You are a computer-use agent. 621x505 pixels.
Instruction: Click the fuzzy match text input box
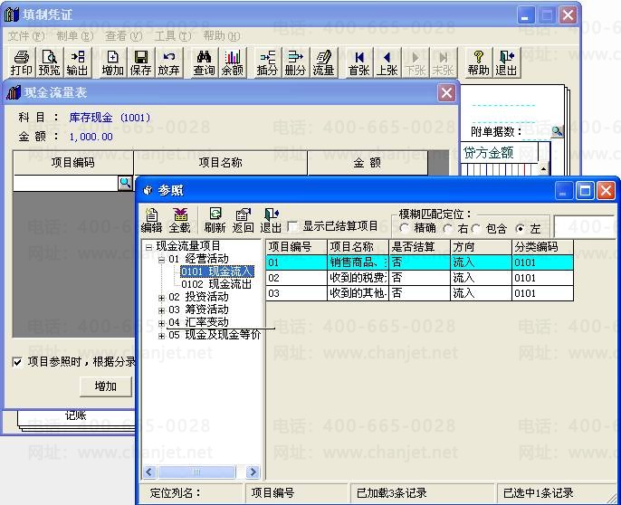[586, 227]
